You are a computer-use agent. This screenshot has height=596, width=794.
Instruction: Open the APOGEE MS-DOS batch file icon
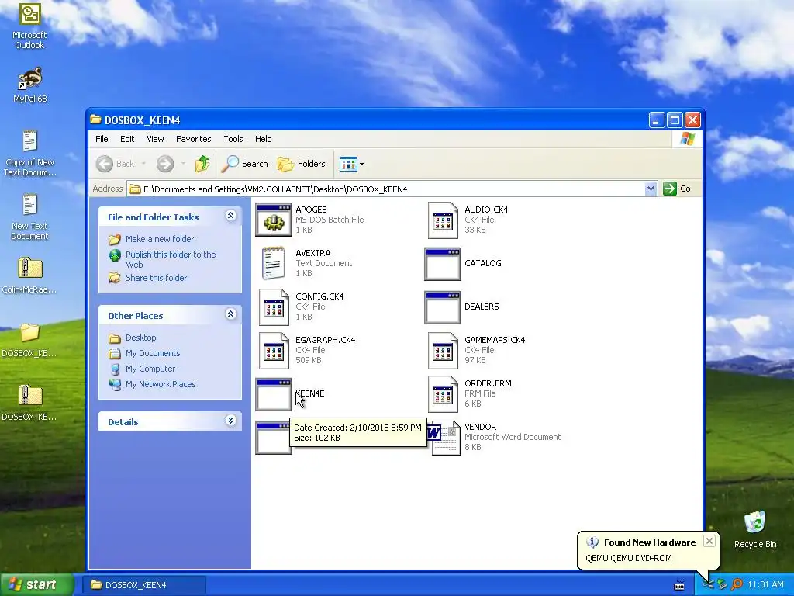click(x=274, y=220)
